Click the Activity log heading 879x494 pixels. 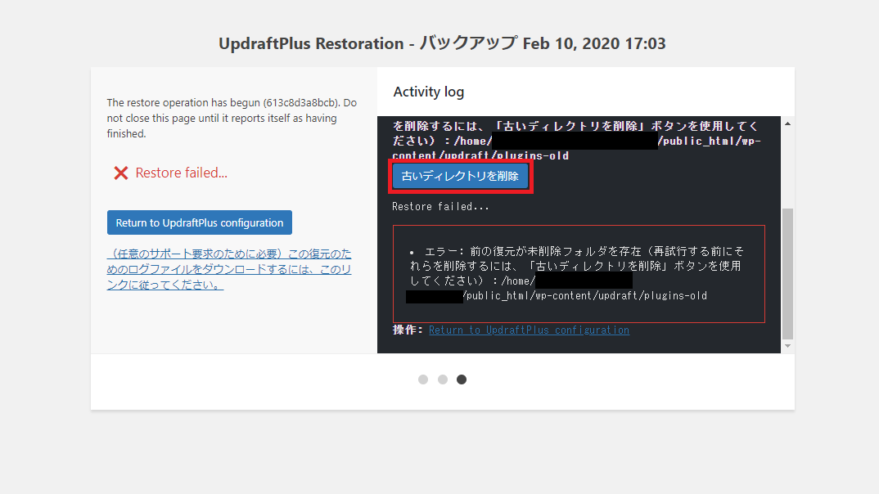click(428, 92)
